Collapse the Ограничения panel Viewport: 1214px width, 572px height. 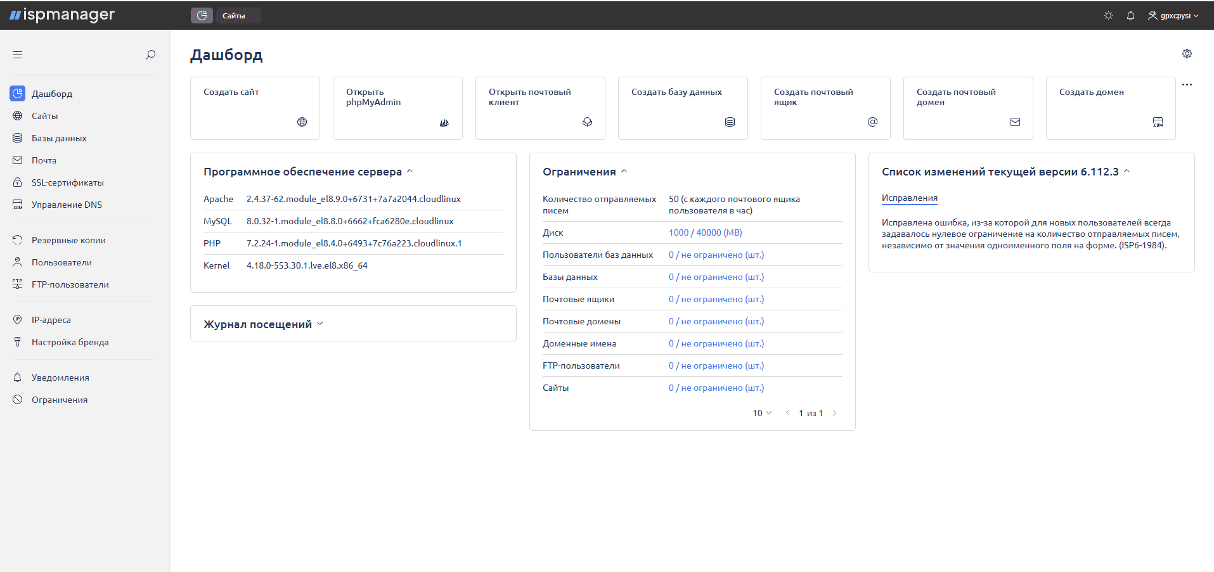[x=624, y=172]
